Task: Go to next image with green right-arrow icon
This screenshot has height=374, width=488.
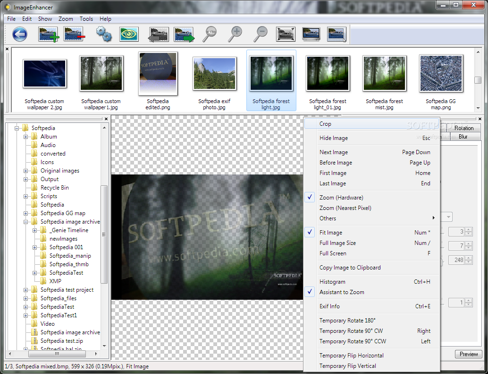Action: tap(184, 35)
